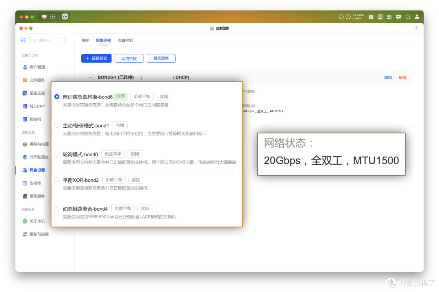This screenshot has height=292, width=439.
Task: Click the 编辑 link for BOND6-1
Action: point(388,78)
